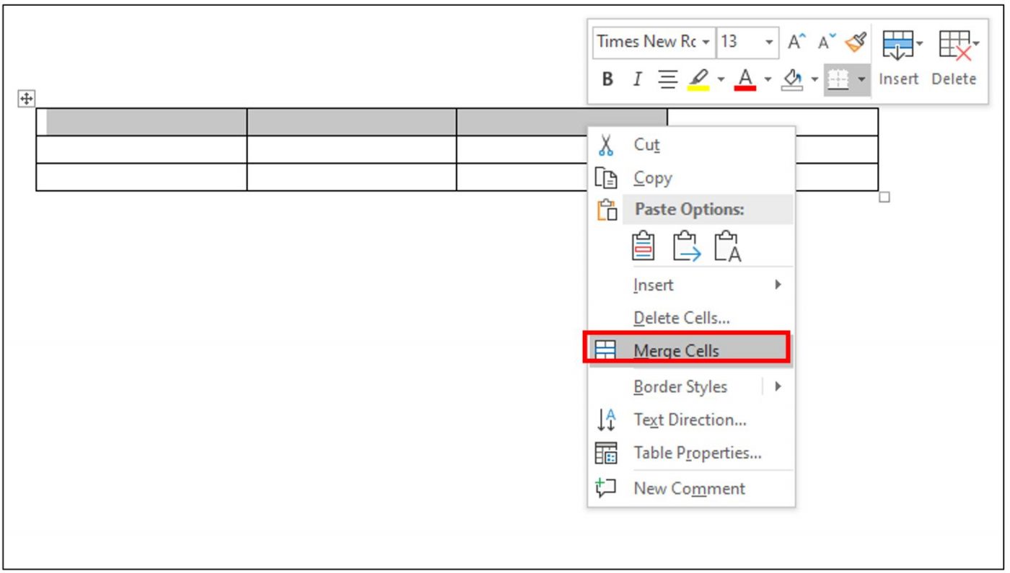Open the font name dropdown
The image size is (1010, 573).
tap(706, 42)
